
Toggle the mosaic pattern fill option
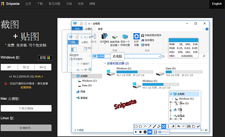[x=150, y=132]
